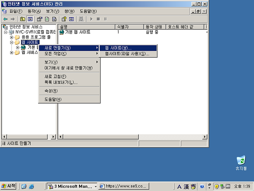Select 새로 만들기(N) context menu entry
Viewport: 254px width, 191px height.
[69, 48]
